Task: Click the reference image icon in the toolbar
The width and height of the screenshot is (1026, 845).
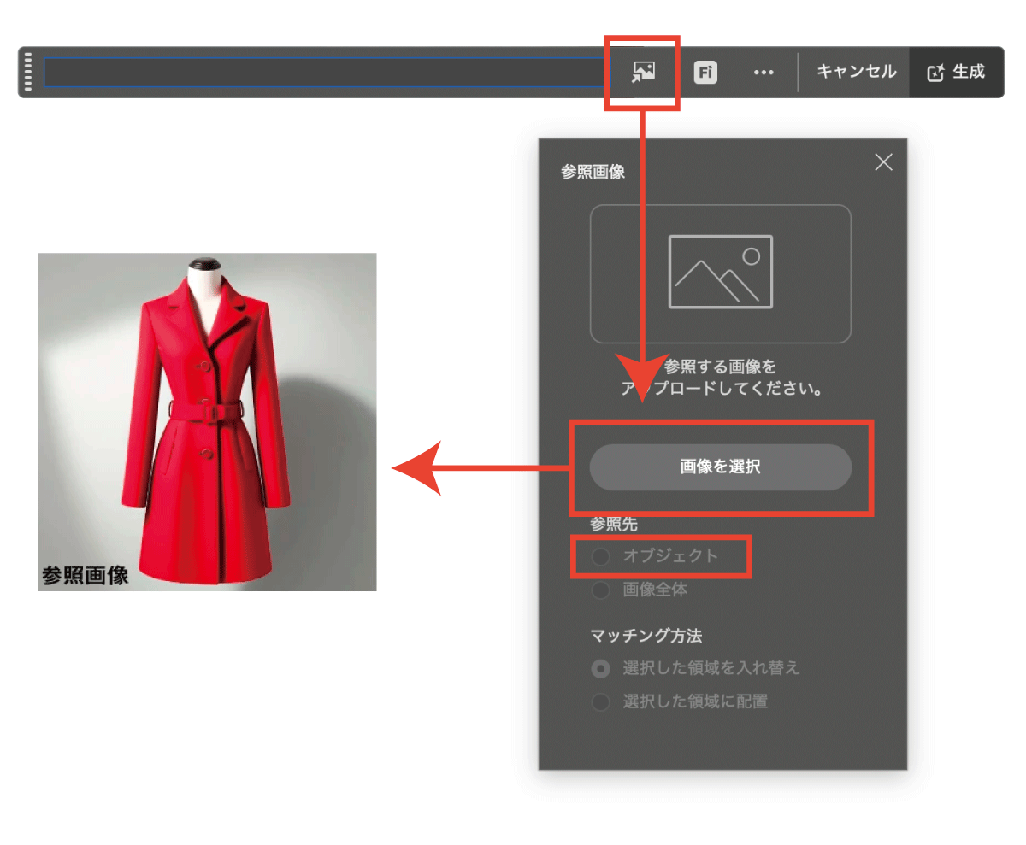Action: click(643, 73)
